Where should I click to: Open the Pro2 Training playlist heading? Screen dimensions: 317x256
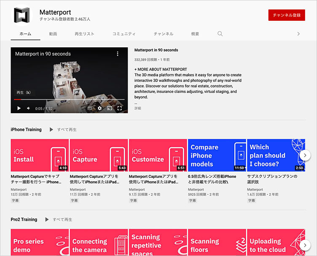(x=24, y=220)
